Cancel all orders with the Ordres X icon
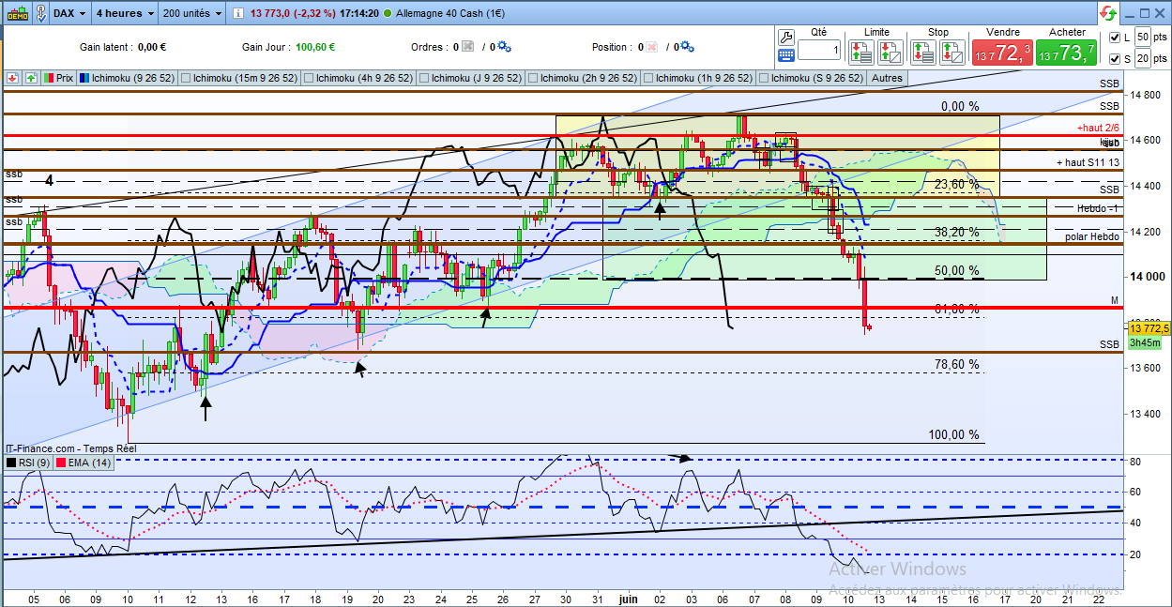The width and height of the screenshot is (1172, 607). coord(466,47)
